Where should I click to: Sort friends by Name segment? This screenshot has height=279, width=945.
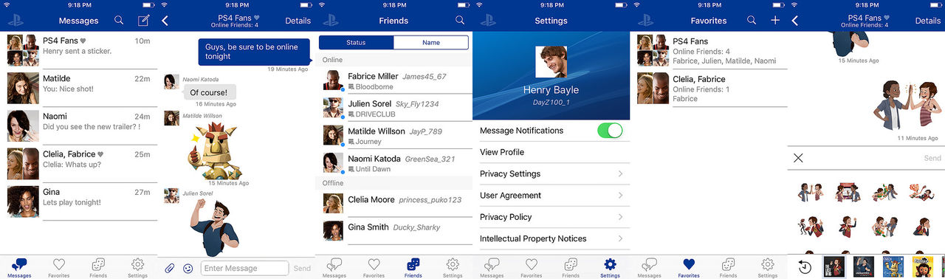point(431,42)
